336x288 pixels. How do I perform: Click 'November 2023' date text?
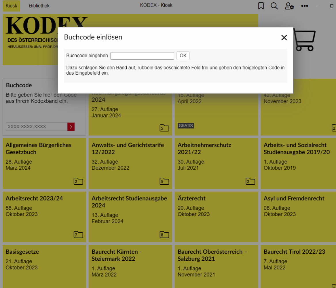[x=282, y=101]
